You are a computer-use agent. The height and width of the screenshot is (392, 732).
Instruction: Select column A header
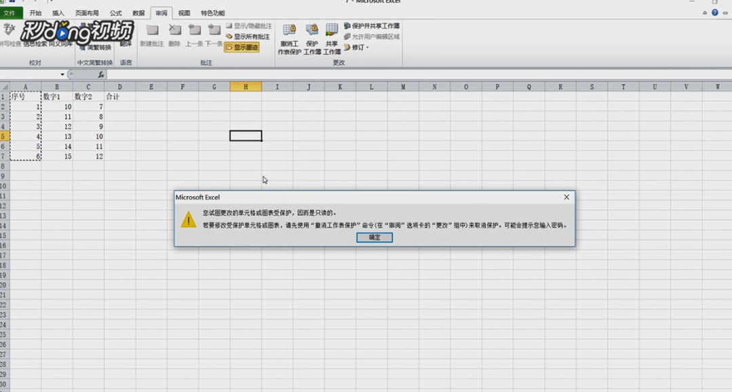pyautogui.click(x=25, y=87)
